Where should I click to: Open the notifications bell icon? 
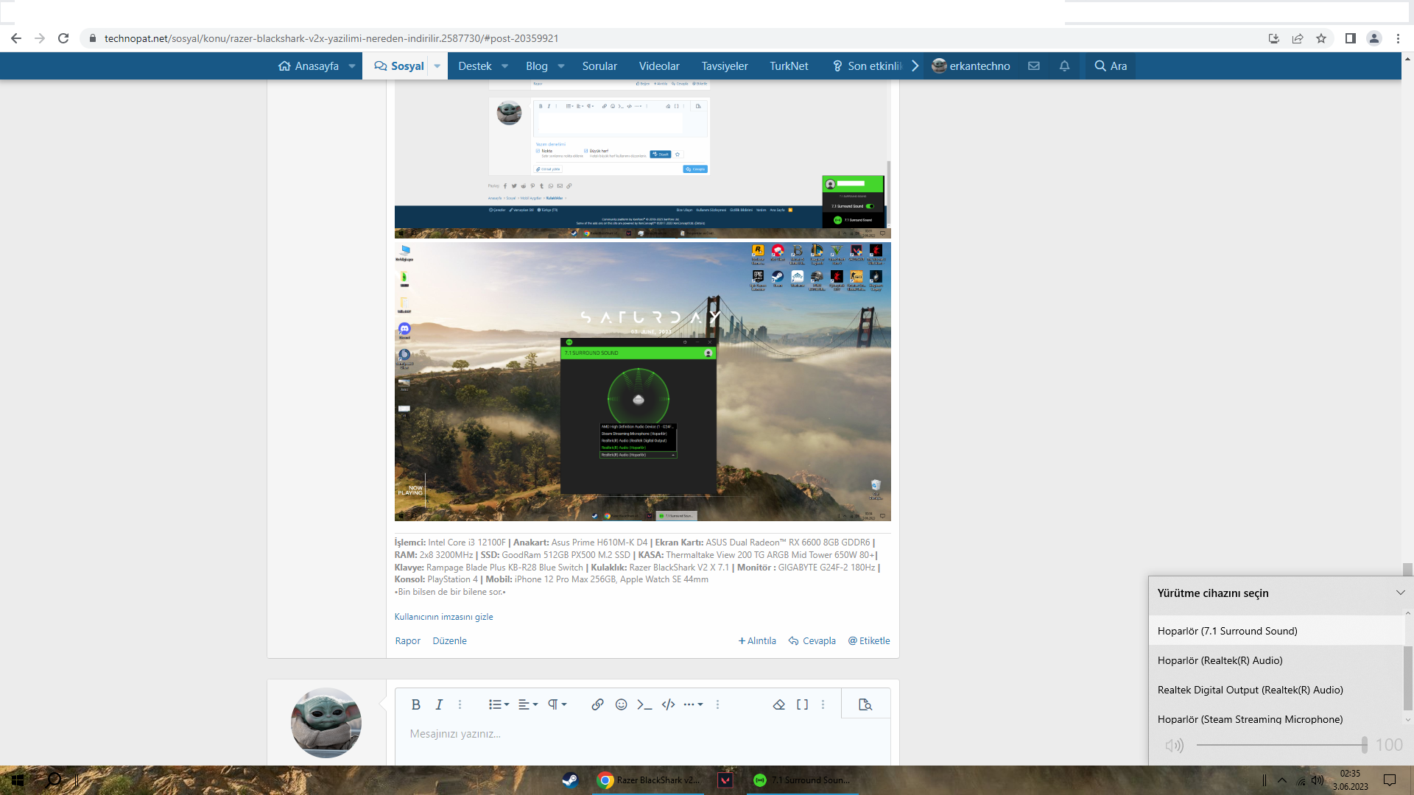coord(1064,66)
